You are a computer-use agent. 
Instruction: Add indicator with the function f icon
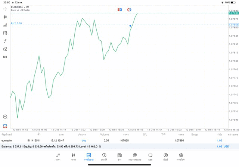[5, 41]
